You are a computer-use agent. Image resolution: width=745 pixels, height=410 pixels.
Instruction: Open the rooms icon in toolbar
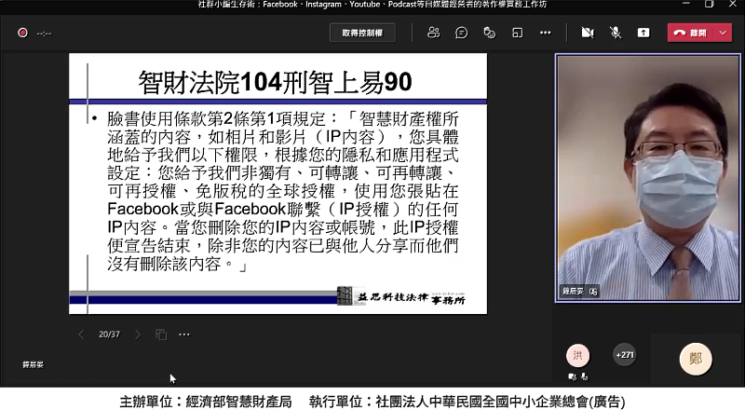point(518,33)
